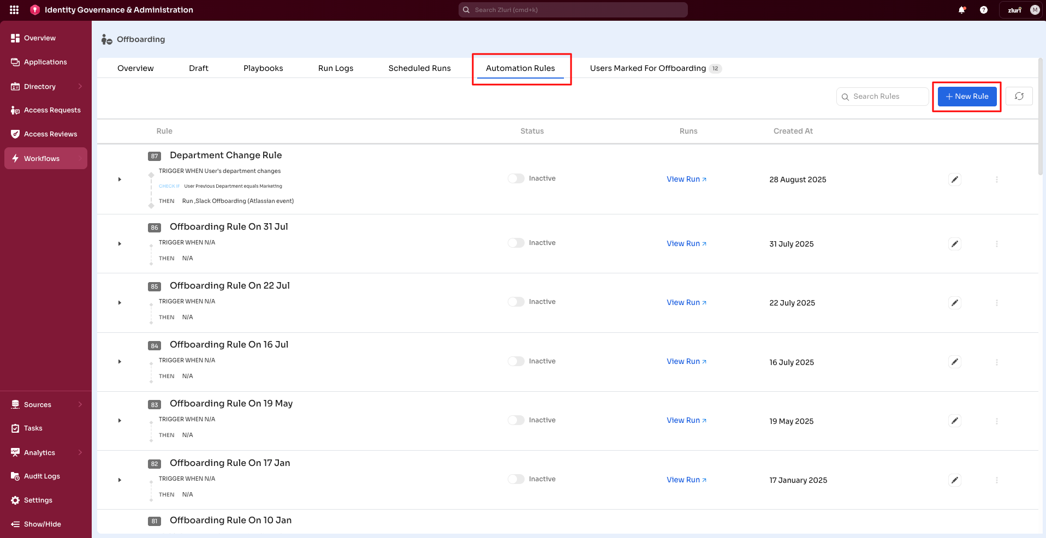Expand the Department Change Rule details

click(120, 179)
